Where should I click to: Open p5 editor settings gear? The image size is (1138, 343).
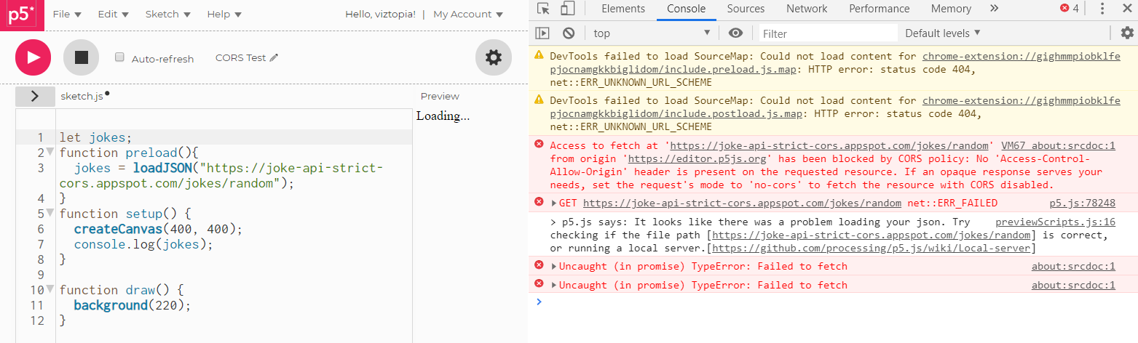tap(493, 57)
